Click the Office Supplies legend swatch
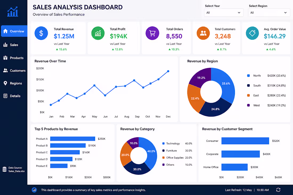 coord(163,158)
